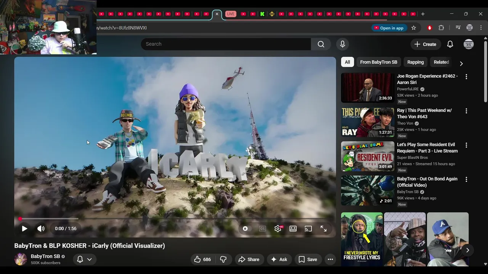Image resolution: width=488 pixels, height=274 pixels.
Task: Open Resident Evil Requiem live stream thumbnail
Action: click(368, 156)
